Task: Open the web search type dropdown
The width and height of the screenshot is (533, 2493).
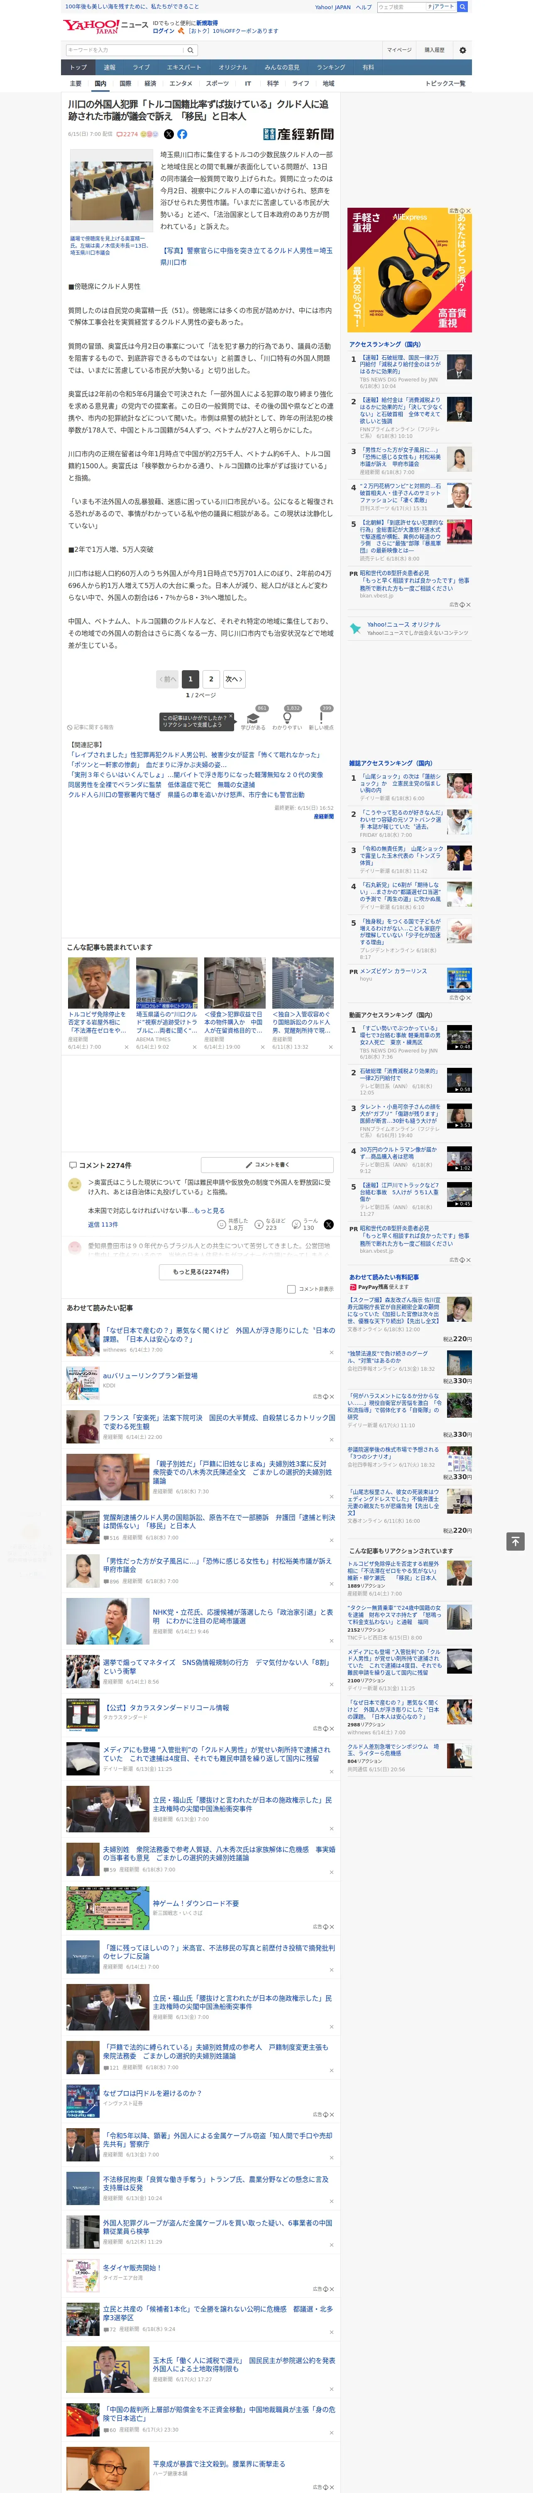Action: [x=442, y=7]
